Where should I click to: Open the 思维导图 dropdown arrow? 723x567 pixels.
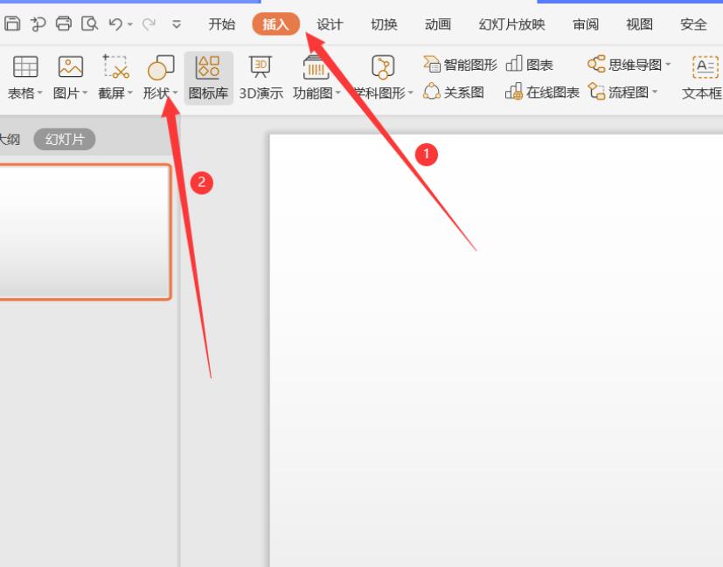[x=668, y=64]
